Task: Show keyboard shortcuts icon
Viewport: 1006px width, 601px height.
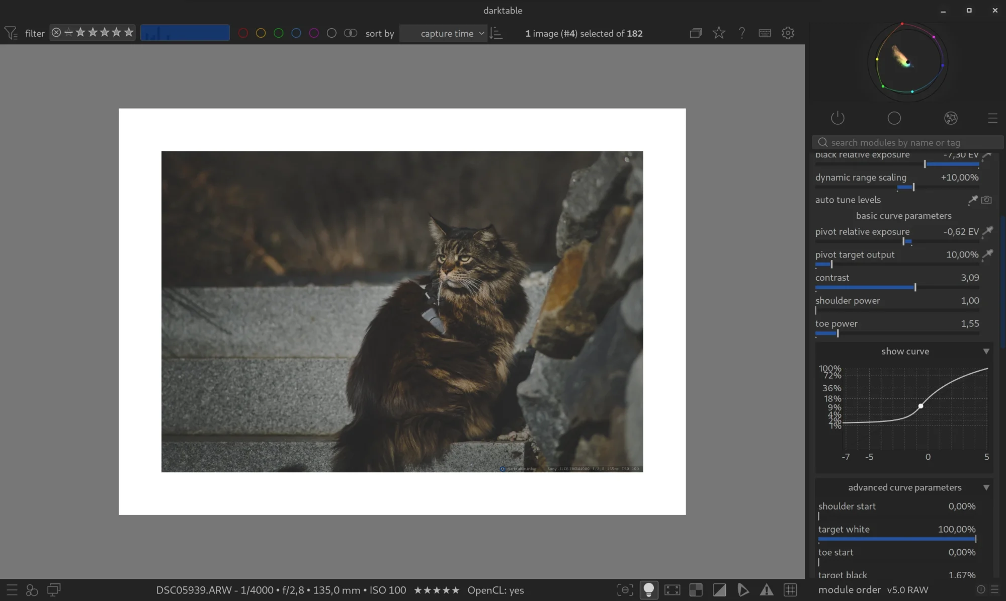Action: pos(765,33)
